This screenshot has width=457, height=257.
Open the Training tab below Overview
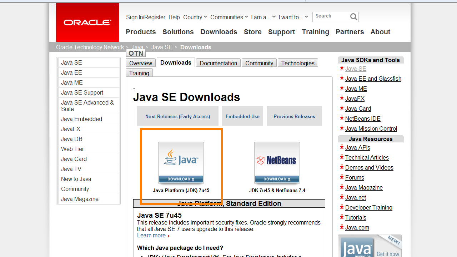[x=139, y=73]
